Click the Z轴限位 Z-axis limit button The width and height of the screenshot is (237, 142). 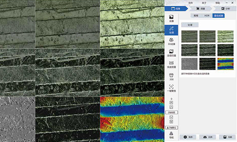click(x=171, y=128)
